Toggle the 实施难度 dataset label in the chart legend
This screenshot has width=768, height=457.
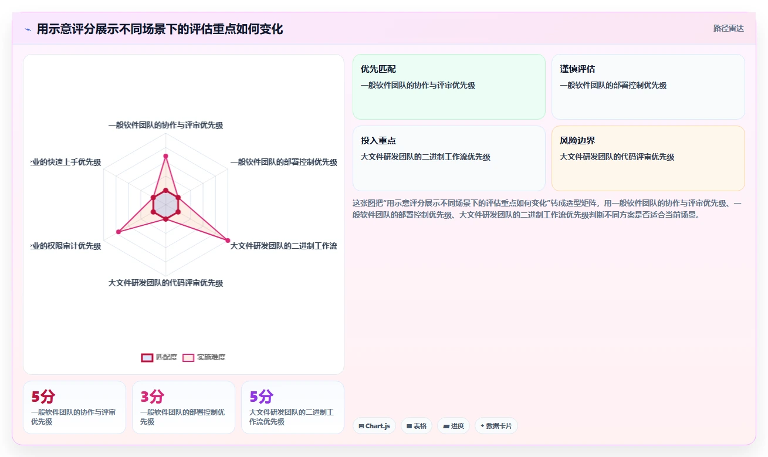coord(211,357)
